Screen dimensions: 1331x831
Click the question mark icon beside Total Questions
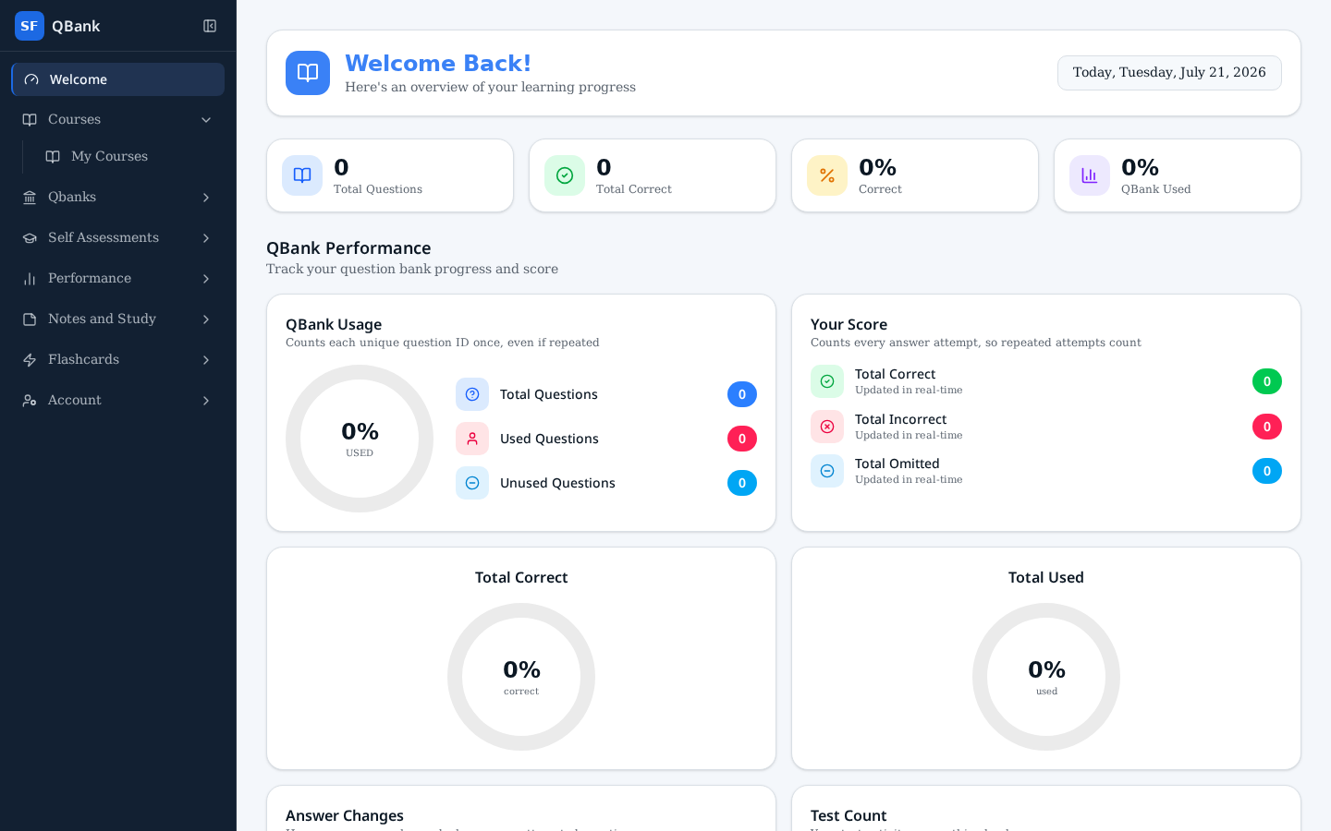[472, 394]
